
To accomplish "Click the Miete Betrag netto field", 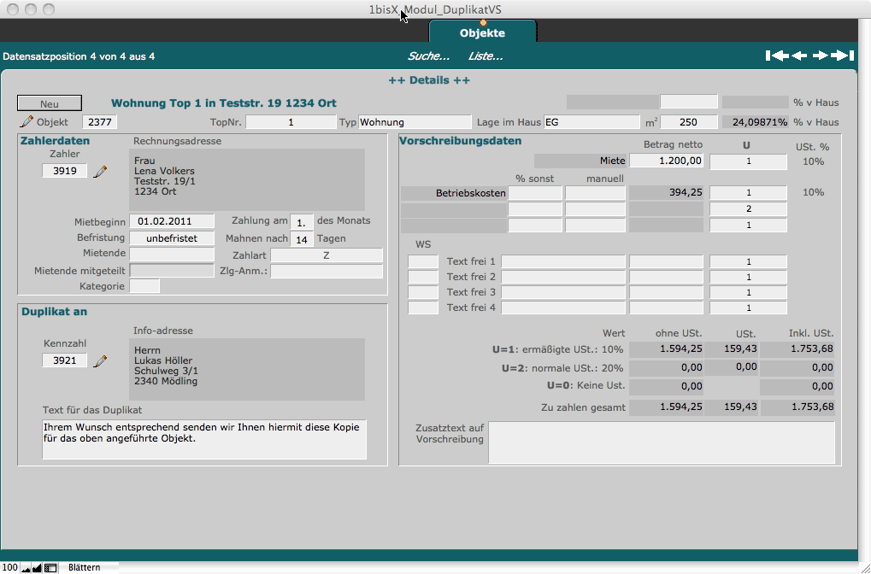I will [668, 161].
